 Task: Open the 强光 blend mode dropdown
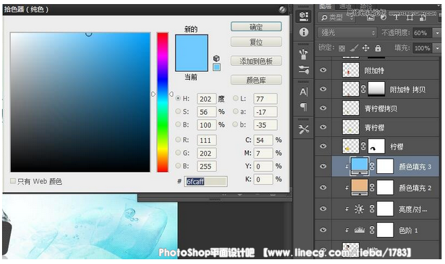click(347, 33)
